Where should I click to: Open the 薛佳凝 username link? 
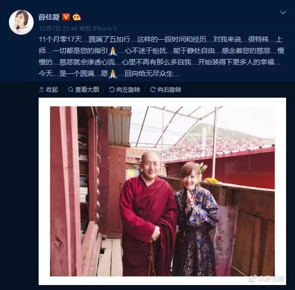point(49,17)
